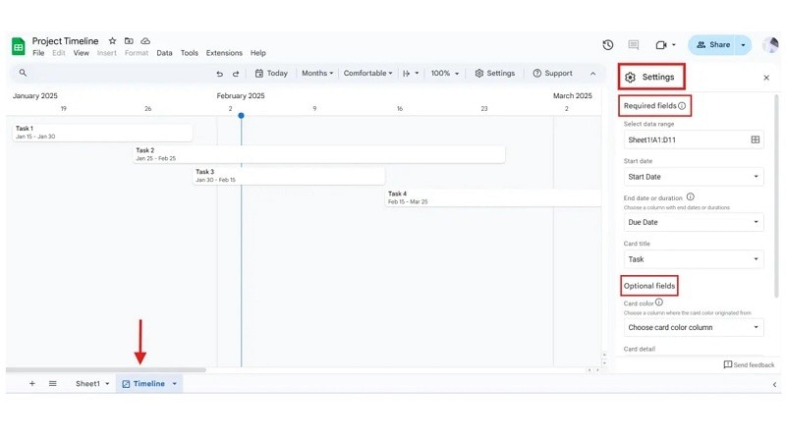786x442 pixels.
Task: Select the Task 4 timeline card
Action: 493,198
